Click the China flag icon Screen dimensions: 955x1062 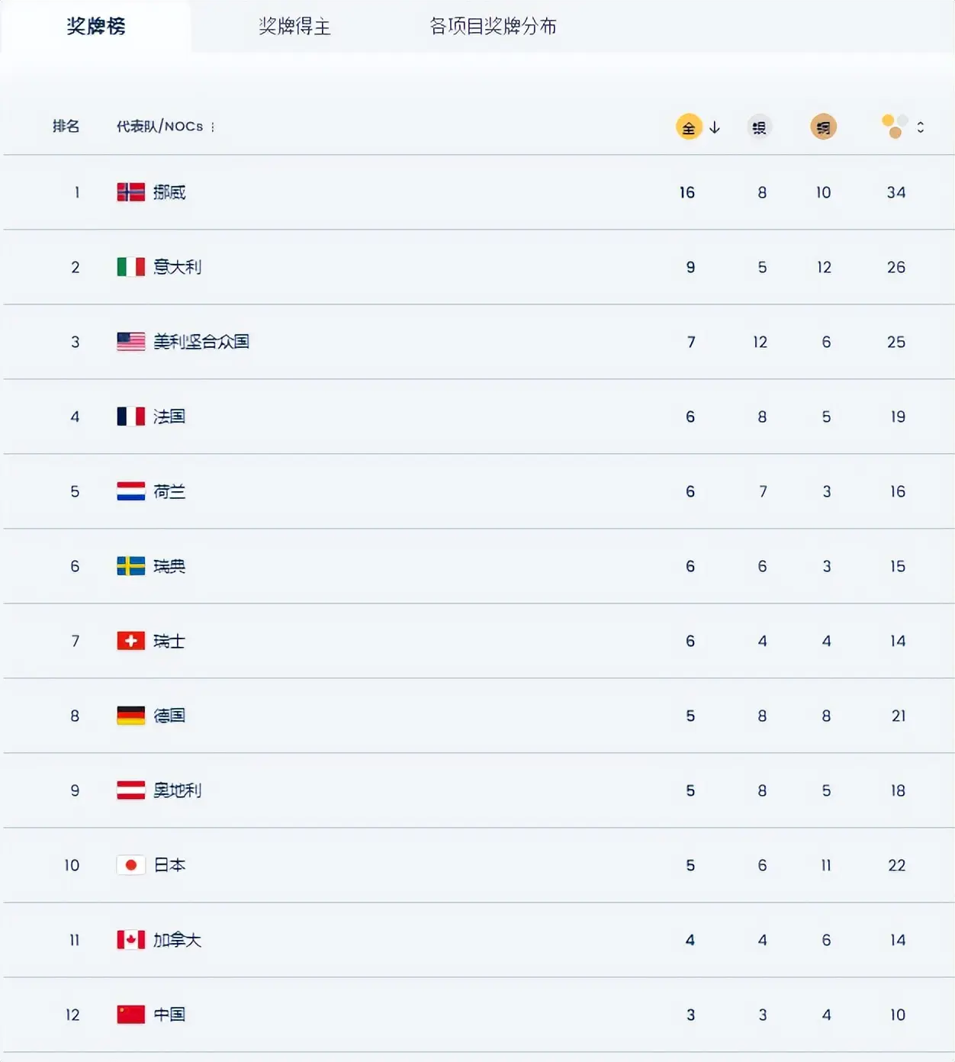[130, 1015]
